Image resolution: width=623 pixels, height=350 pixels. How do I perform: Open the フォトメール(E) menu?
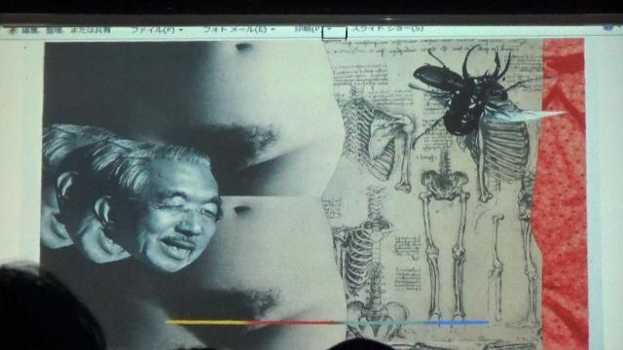tap(236, 29)
